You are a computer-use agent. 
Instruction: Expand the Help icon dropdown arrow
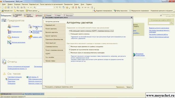(x=69, y=8)
